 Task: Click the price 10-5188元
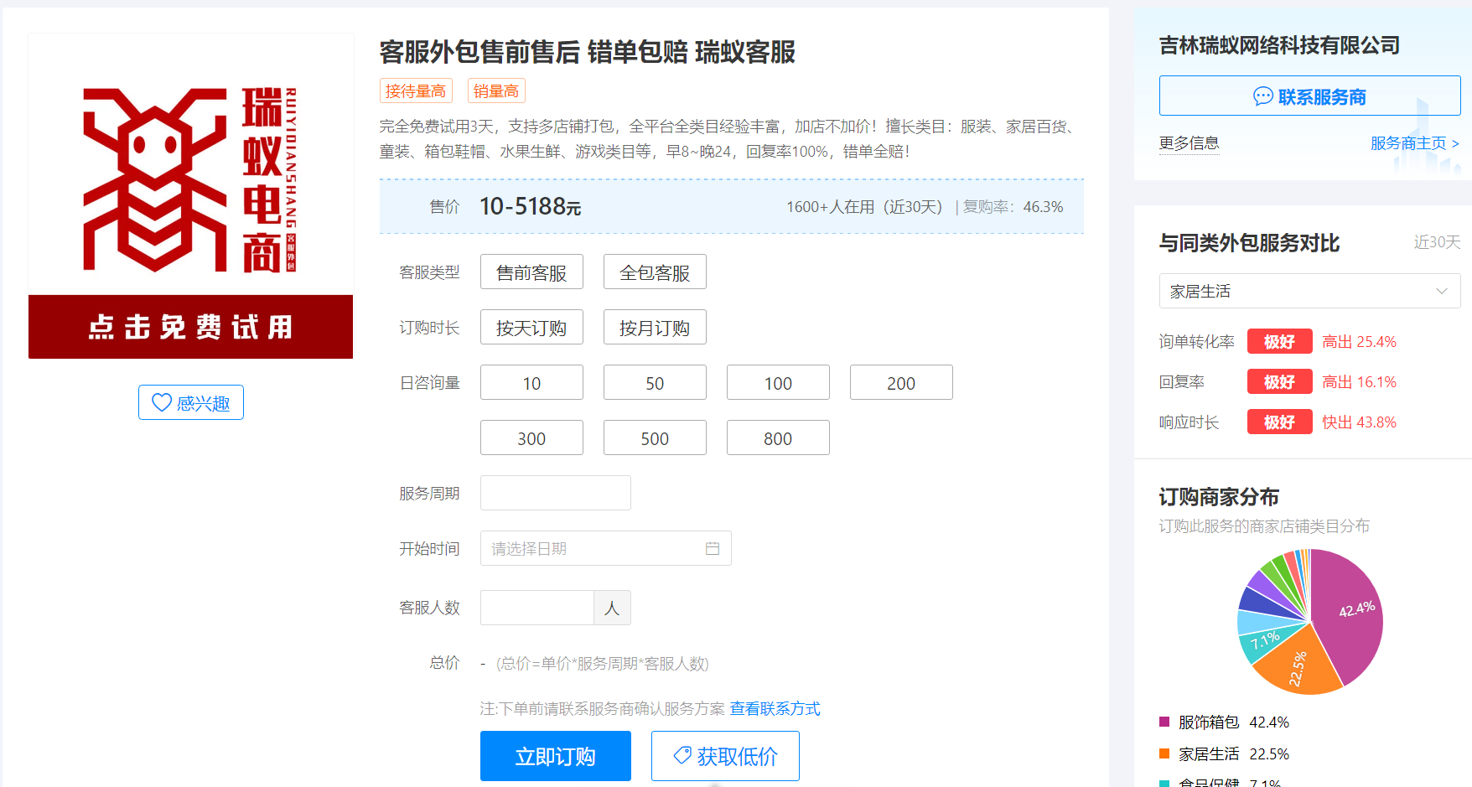tap(530, 206)
